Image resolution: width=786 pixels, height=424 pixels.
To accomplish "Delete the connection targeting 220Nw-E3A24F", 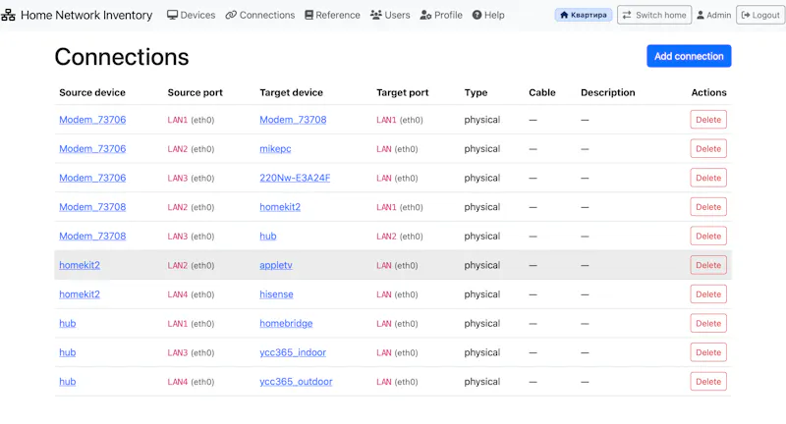I will (x=708, y=178).
